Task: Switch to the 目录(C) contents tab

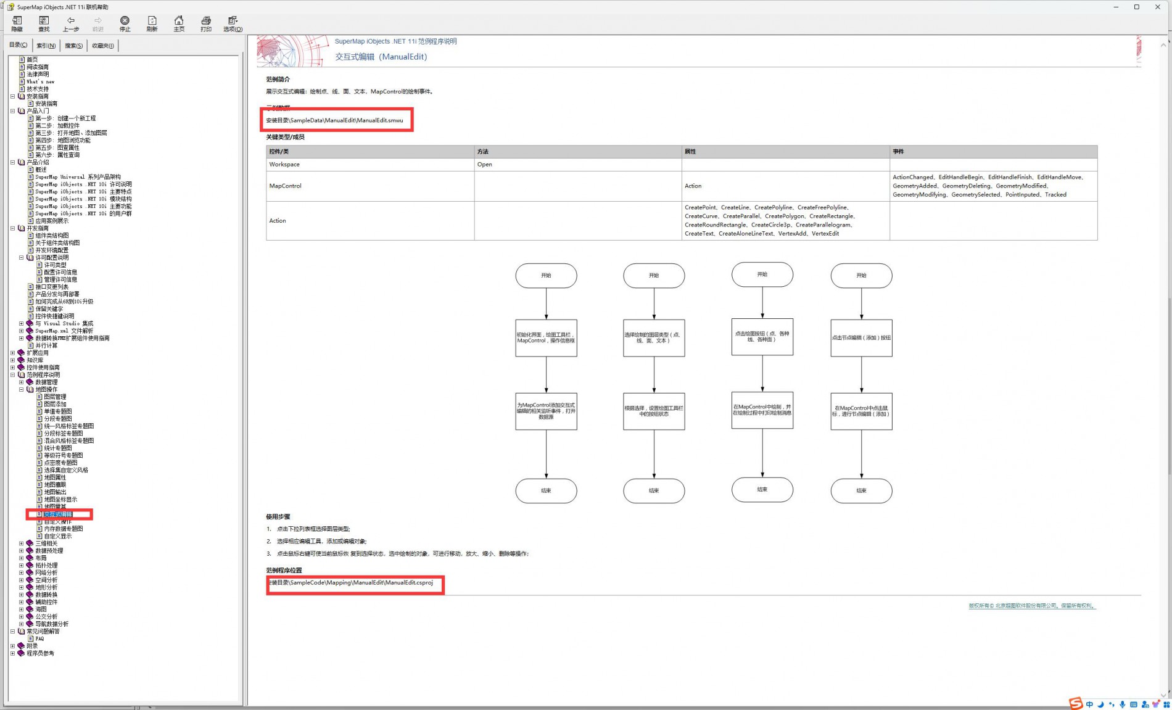Action: pos(18,45)
